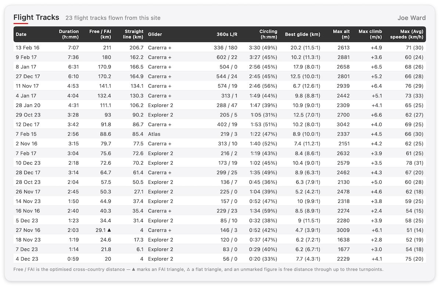Click the 23 flight tracks subtitle text
Screen dimensions: 441x287
pyautogui.click(x=113, y=18)
